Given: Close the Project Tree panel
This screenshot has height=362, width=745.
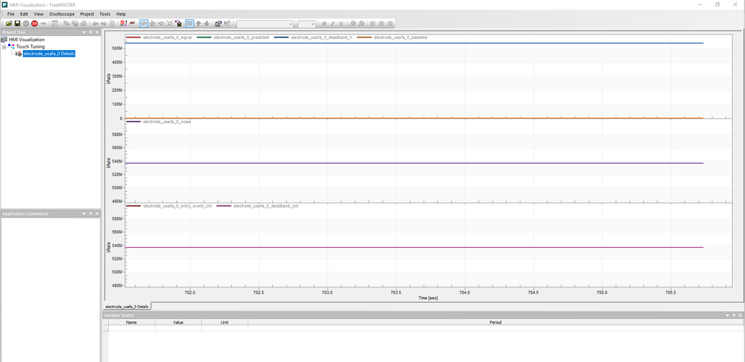Looking at the screenshot, I should click(97, 32).
